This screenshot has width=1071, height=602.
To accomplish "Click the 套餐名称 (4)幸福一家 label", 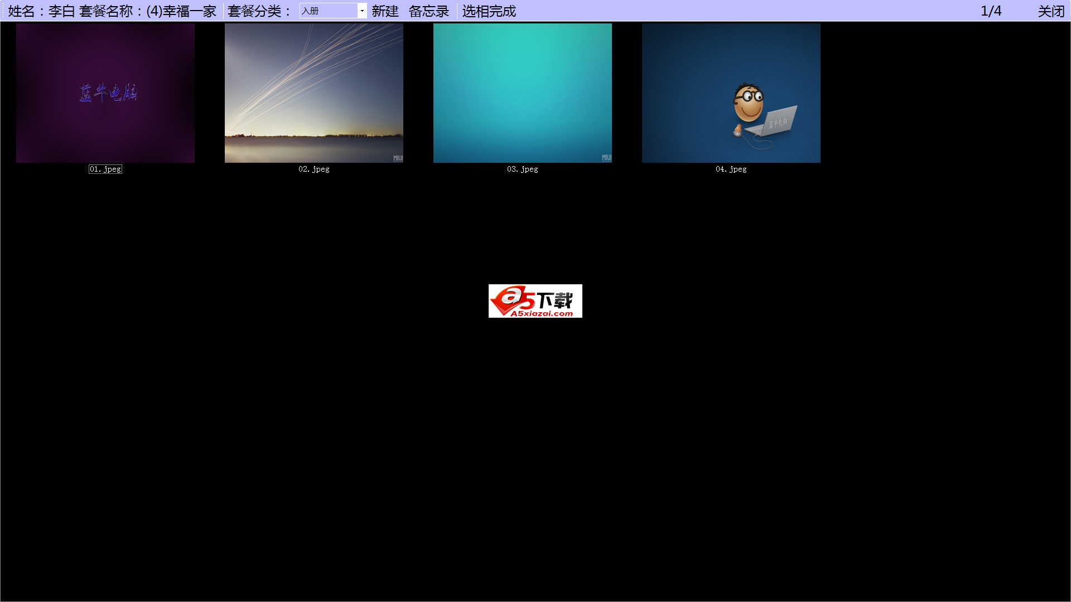I will point(147,11).
